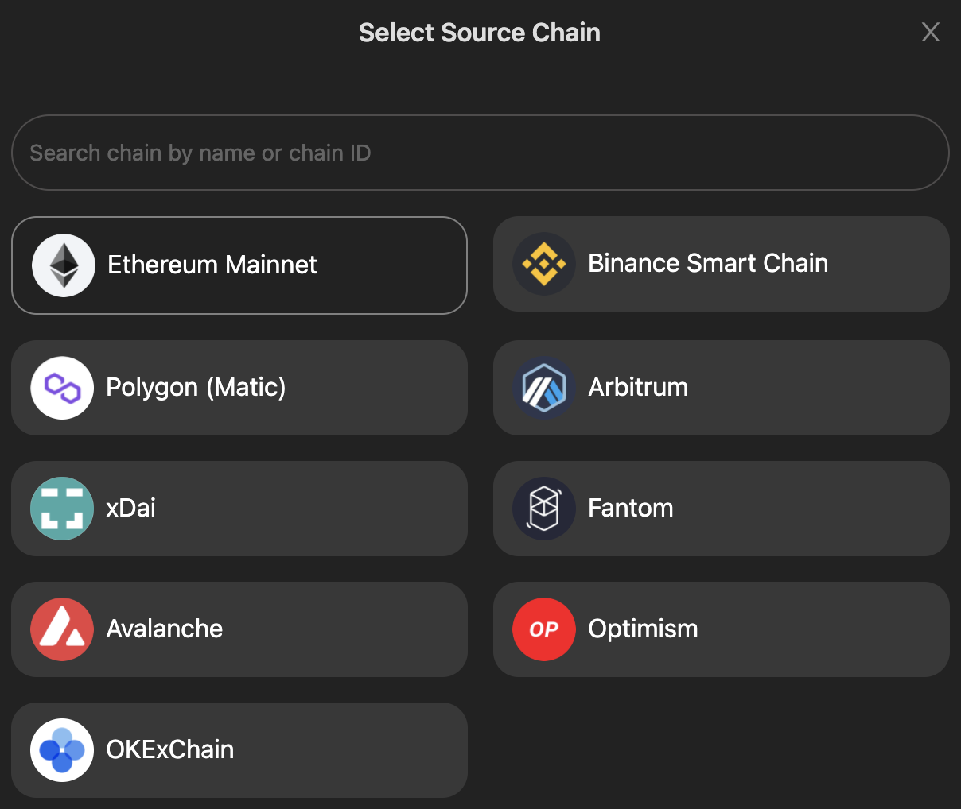Screen dimensions: 961x809
Task: Choose the xDai chain entry
Action: [x=239, y=509]
